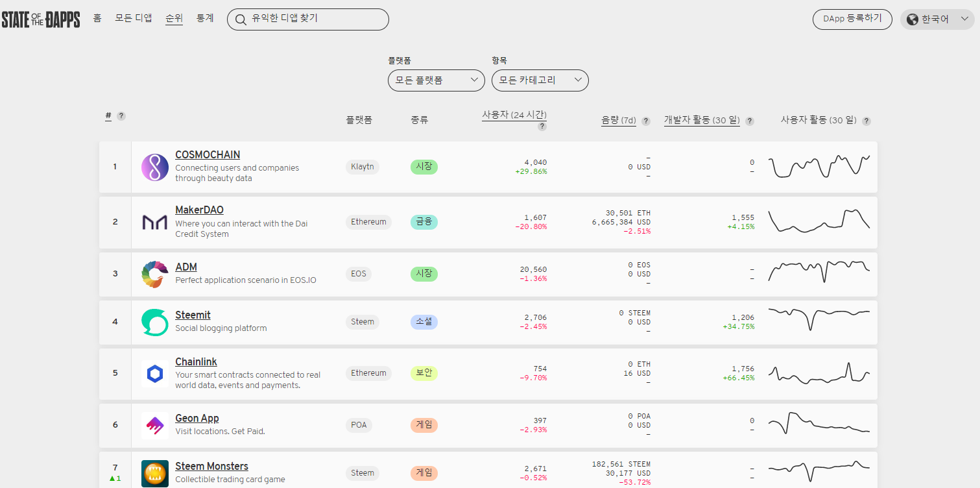Click help icon next to 개발자 활동

pyautogui.click(x=750, y=121)
